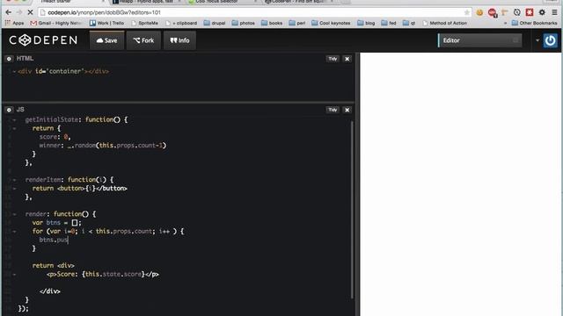Image resolution: width=563 pixels, height=316 pixels.
Task: Tidy the HTML code
Action: point(333,59)
